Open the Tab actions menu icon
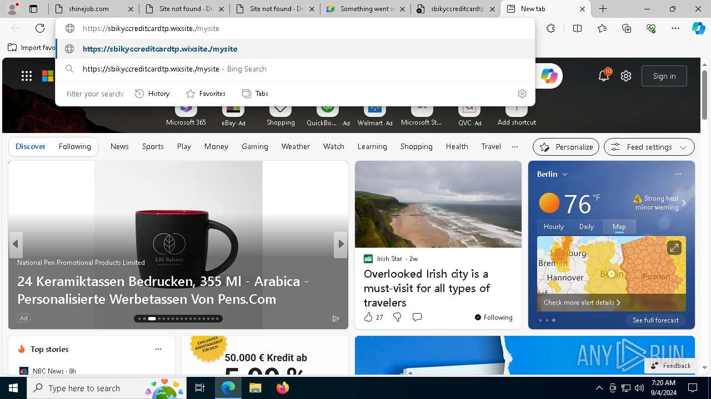 coord(33,9)
